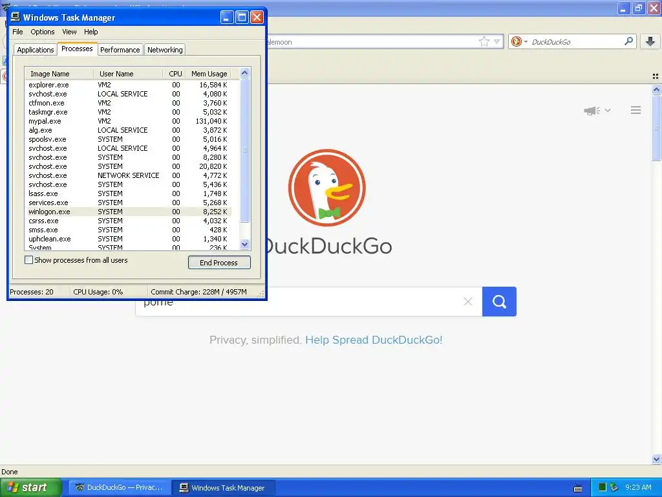Click the Task Manager title bar icon

(16, 17)
